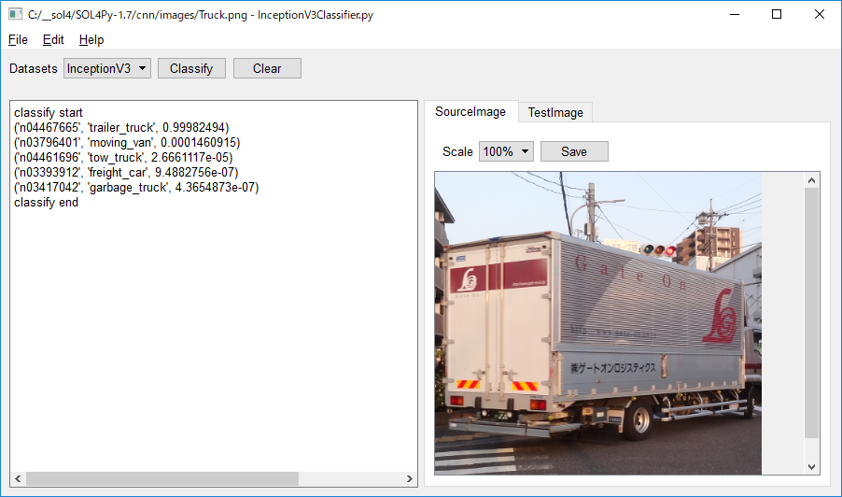This screenshot has width=842, height=497.
Task: Click the Save button
Action: coord(574,151)
